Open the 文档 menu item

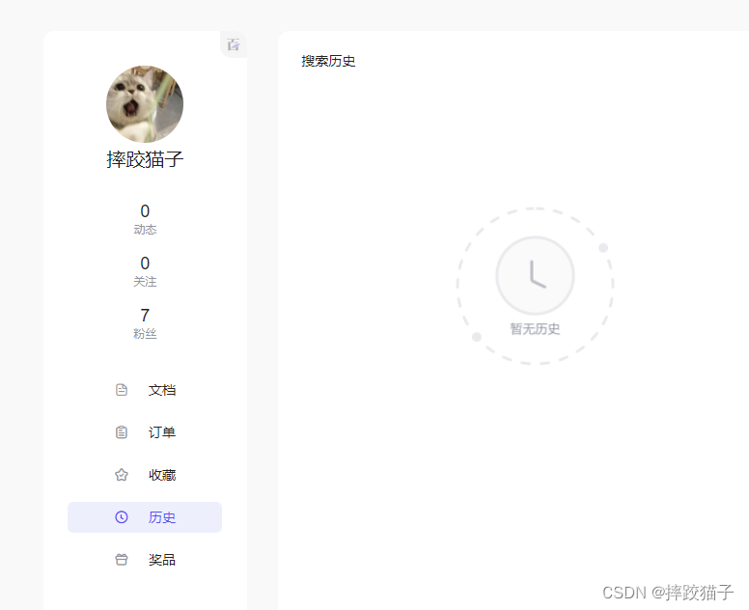tap(145, 390)
